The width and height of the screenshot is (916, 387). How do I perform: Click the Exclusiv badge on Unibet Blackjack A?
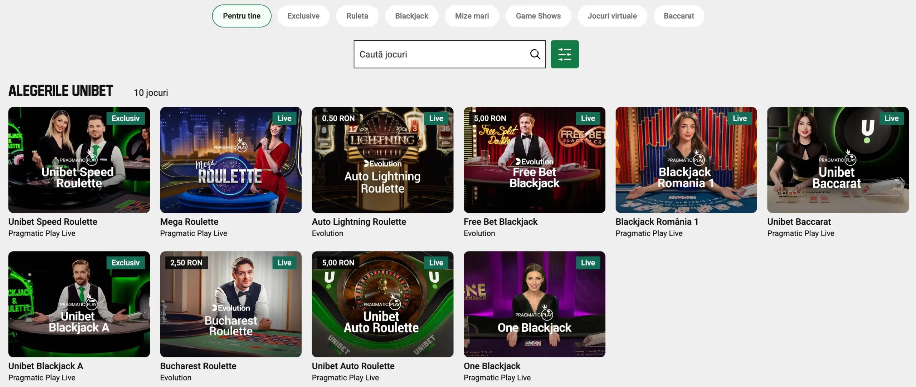pos(126,263)
